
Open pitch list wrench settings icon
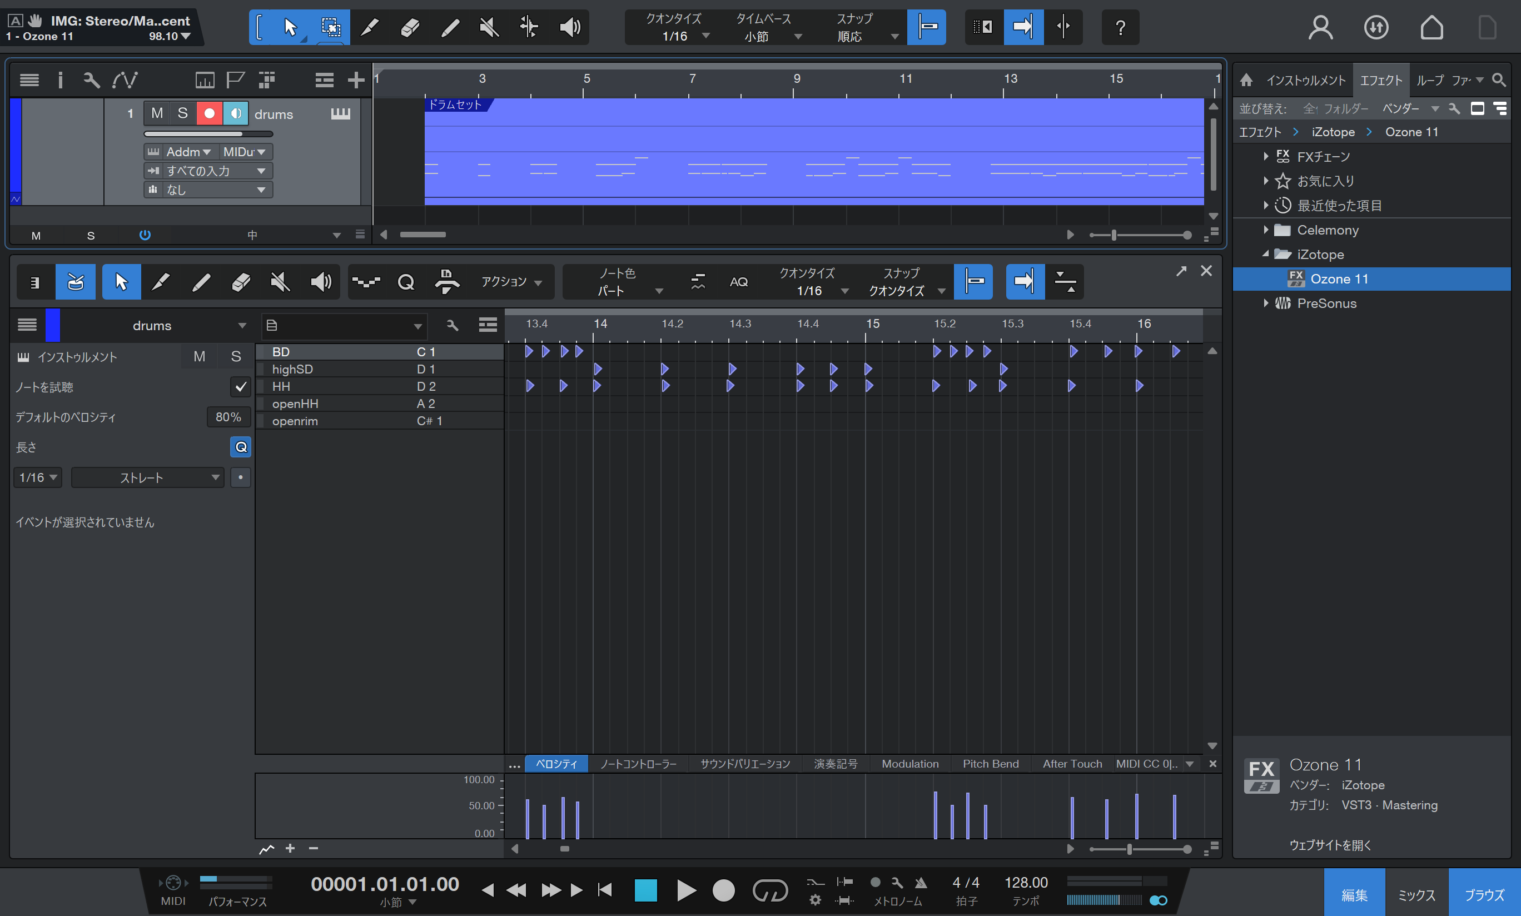453,325
